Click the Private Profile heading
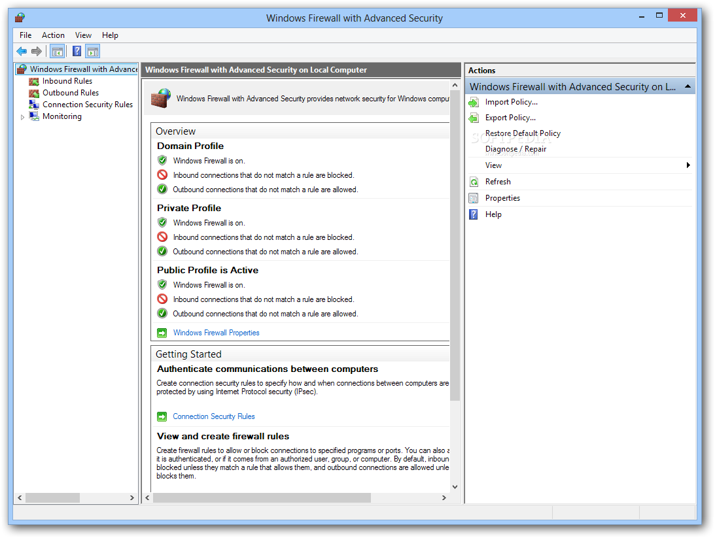 [189, 208]
